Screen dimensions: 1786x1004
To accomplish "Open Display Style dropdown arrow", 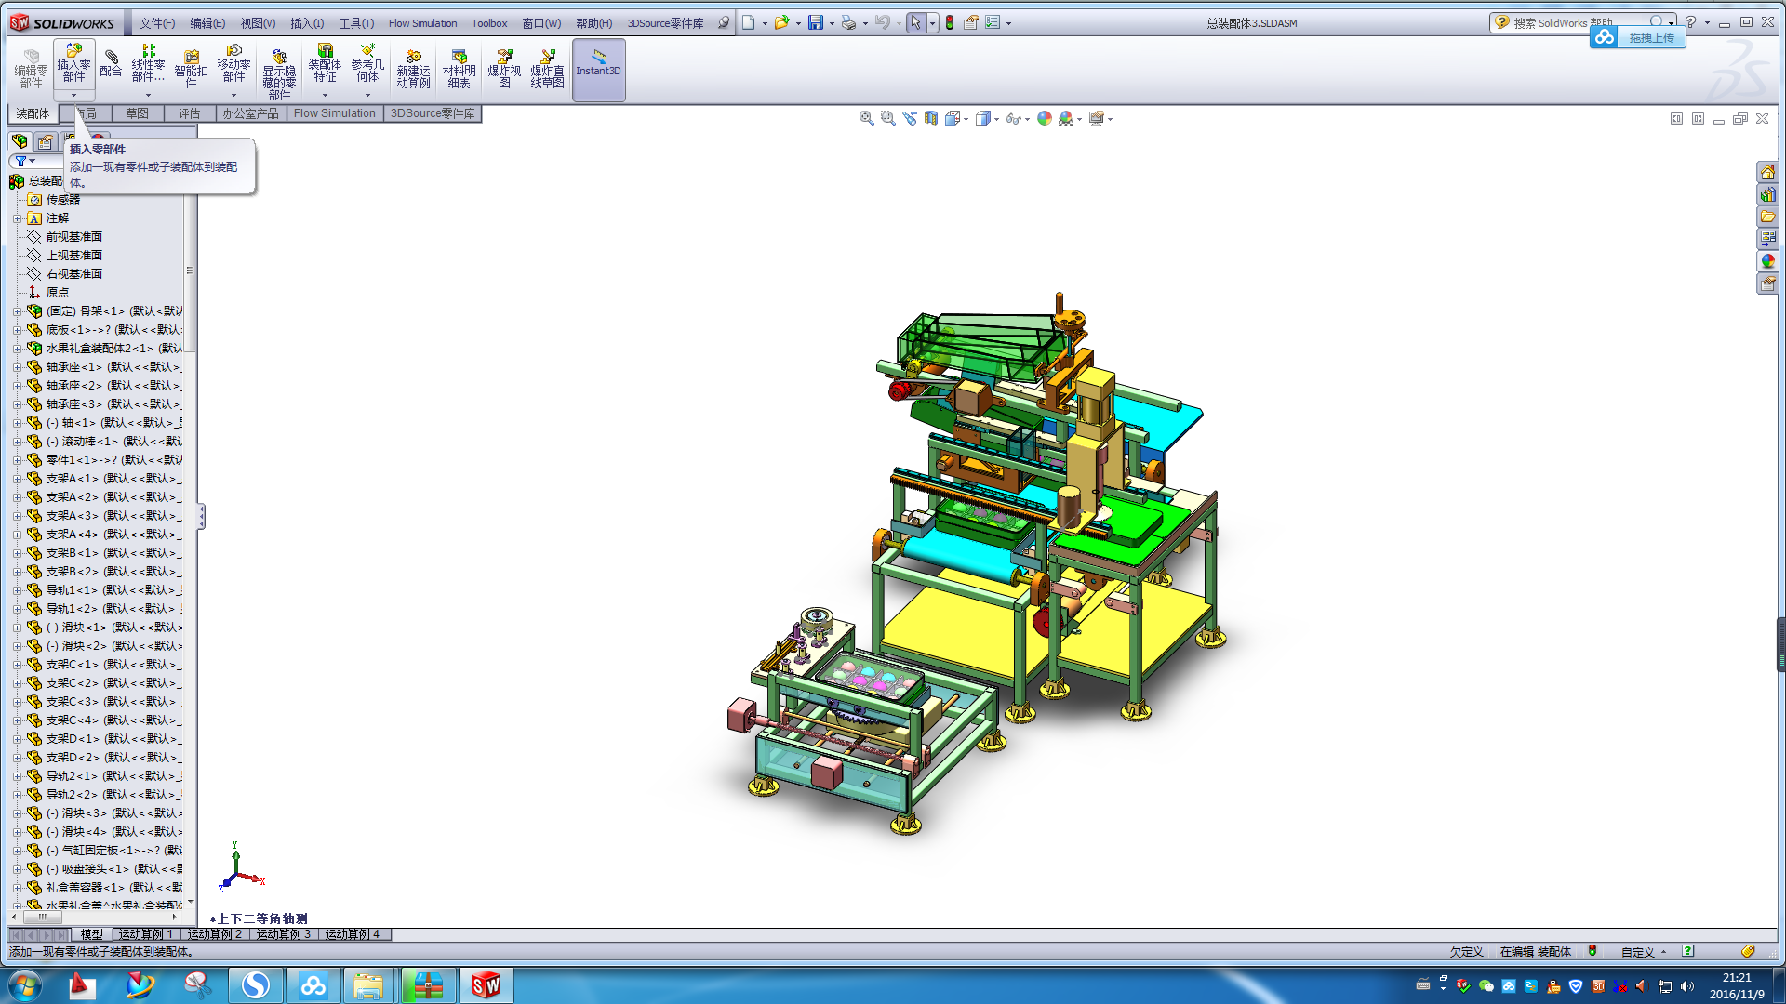I will 996,119.
